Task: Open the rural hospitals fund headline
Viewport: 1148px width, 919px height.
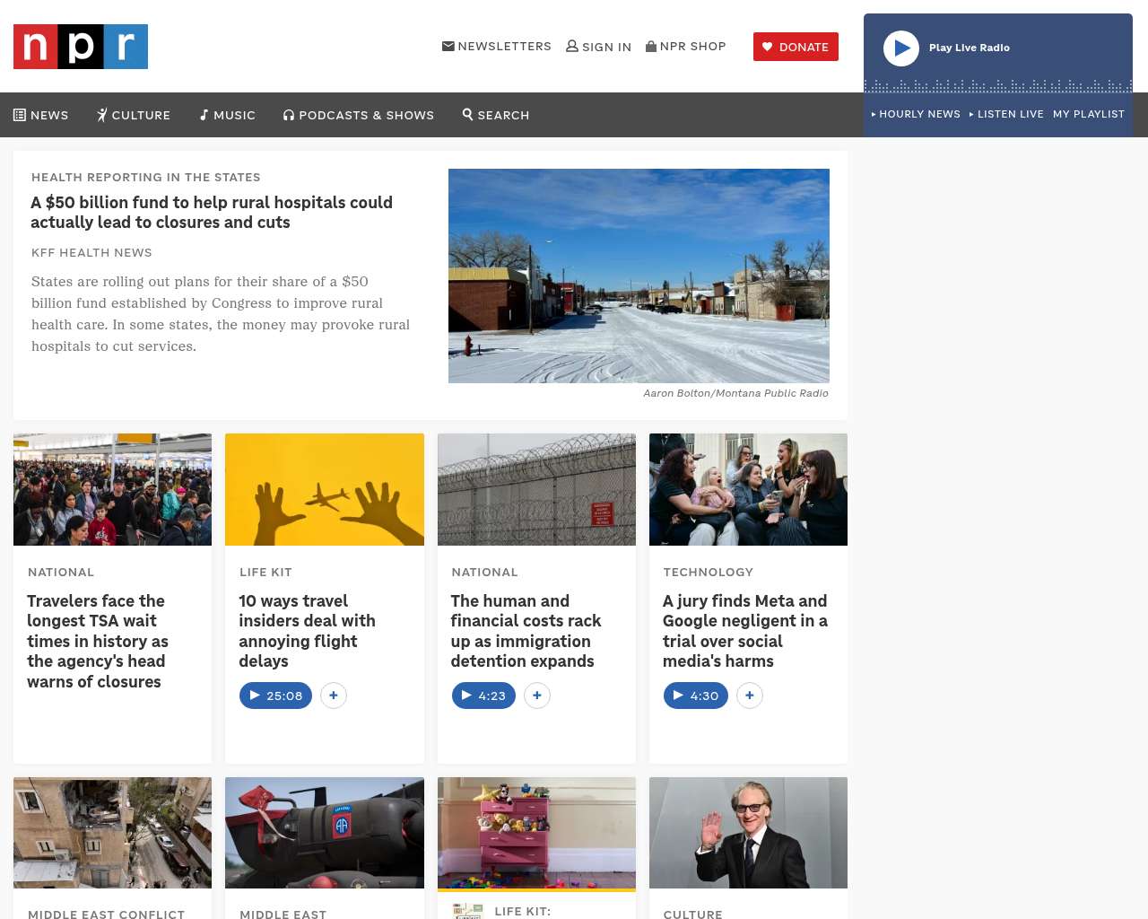Action: point(212,213)
